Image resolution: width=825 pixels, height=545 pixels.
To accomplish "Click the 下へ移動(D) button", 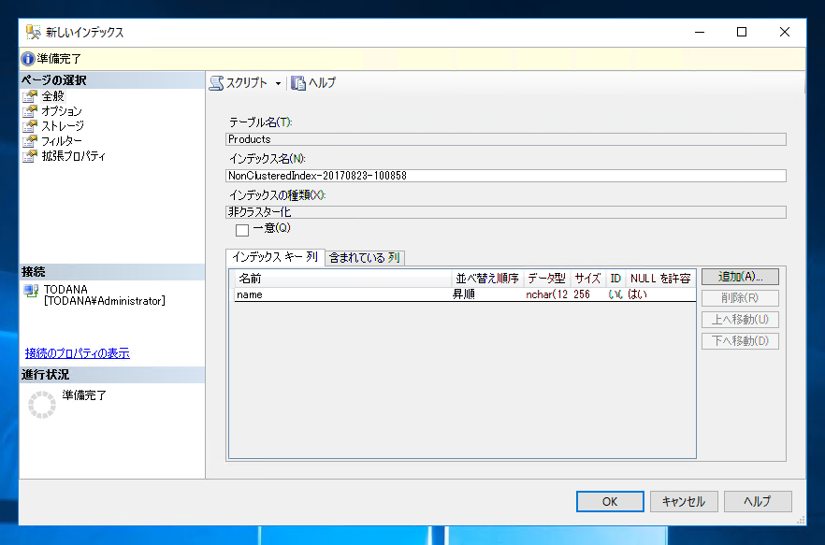I will pyautogui.click(x=740, y=341).
